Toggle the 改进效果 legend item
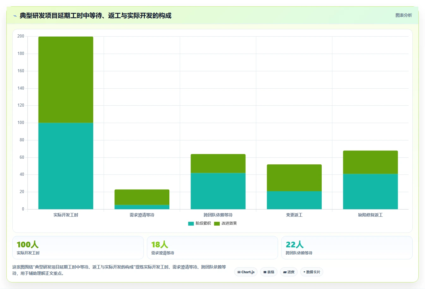 225,223
